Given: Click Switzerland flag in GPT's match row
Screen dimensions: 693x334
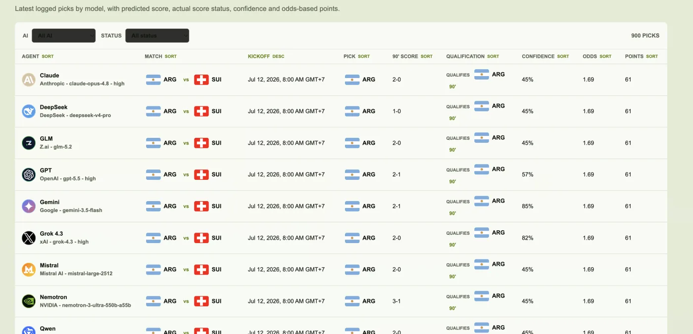Looking at the screenshot, I should coord(201,174).
